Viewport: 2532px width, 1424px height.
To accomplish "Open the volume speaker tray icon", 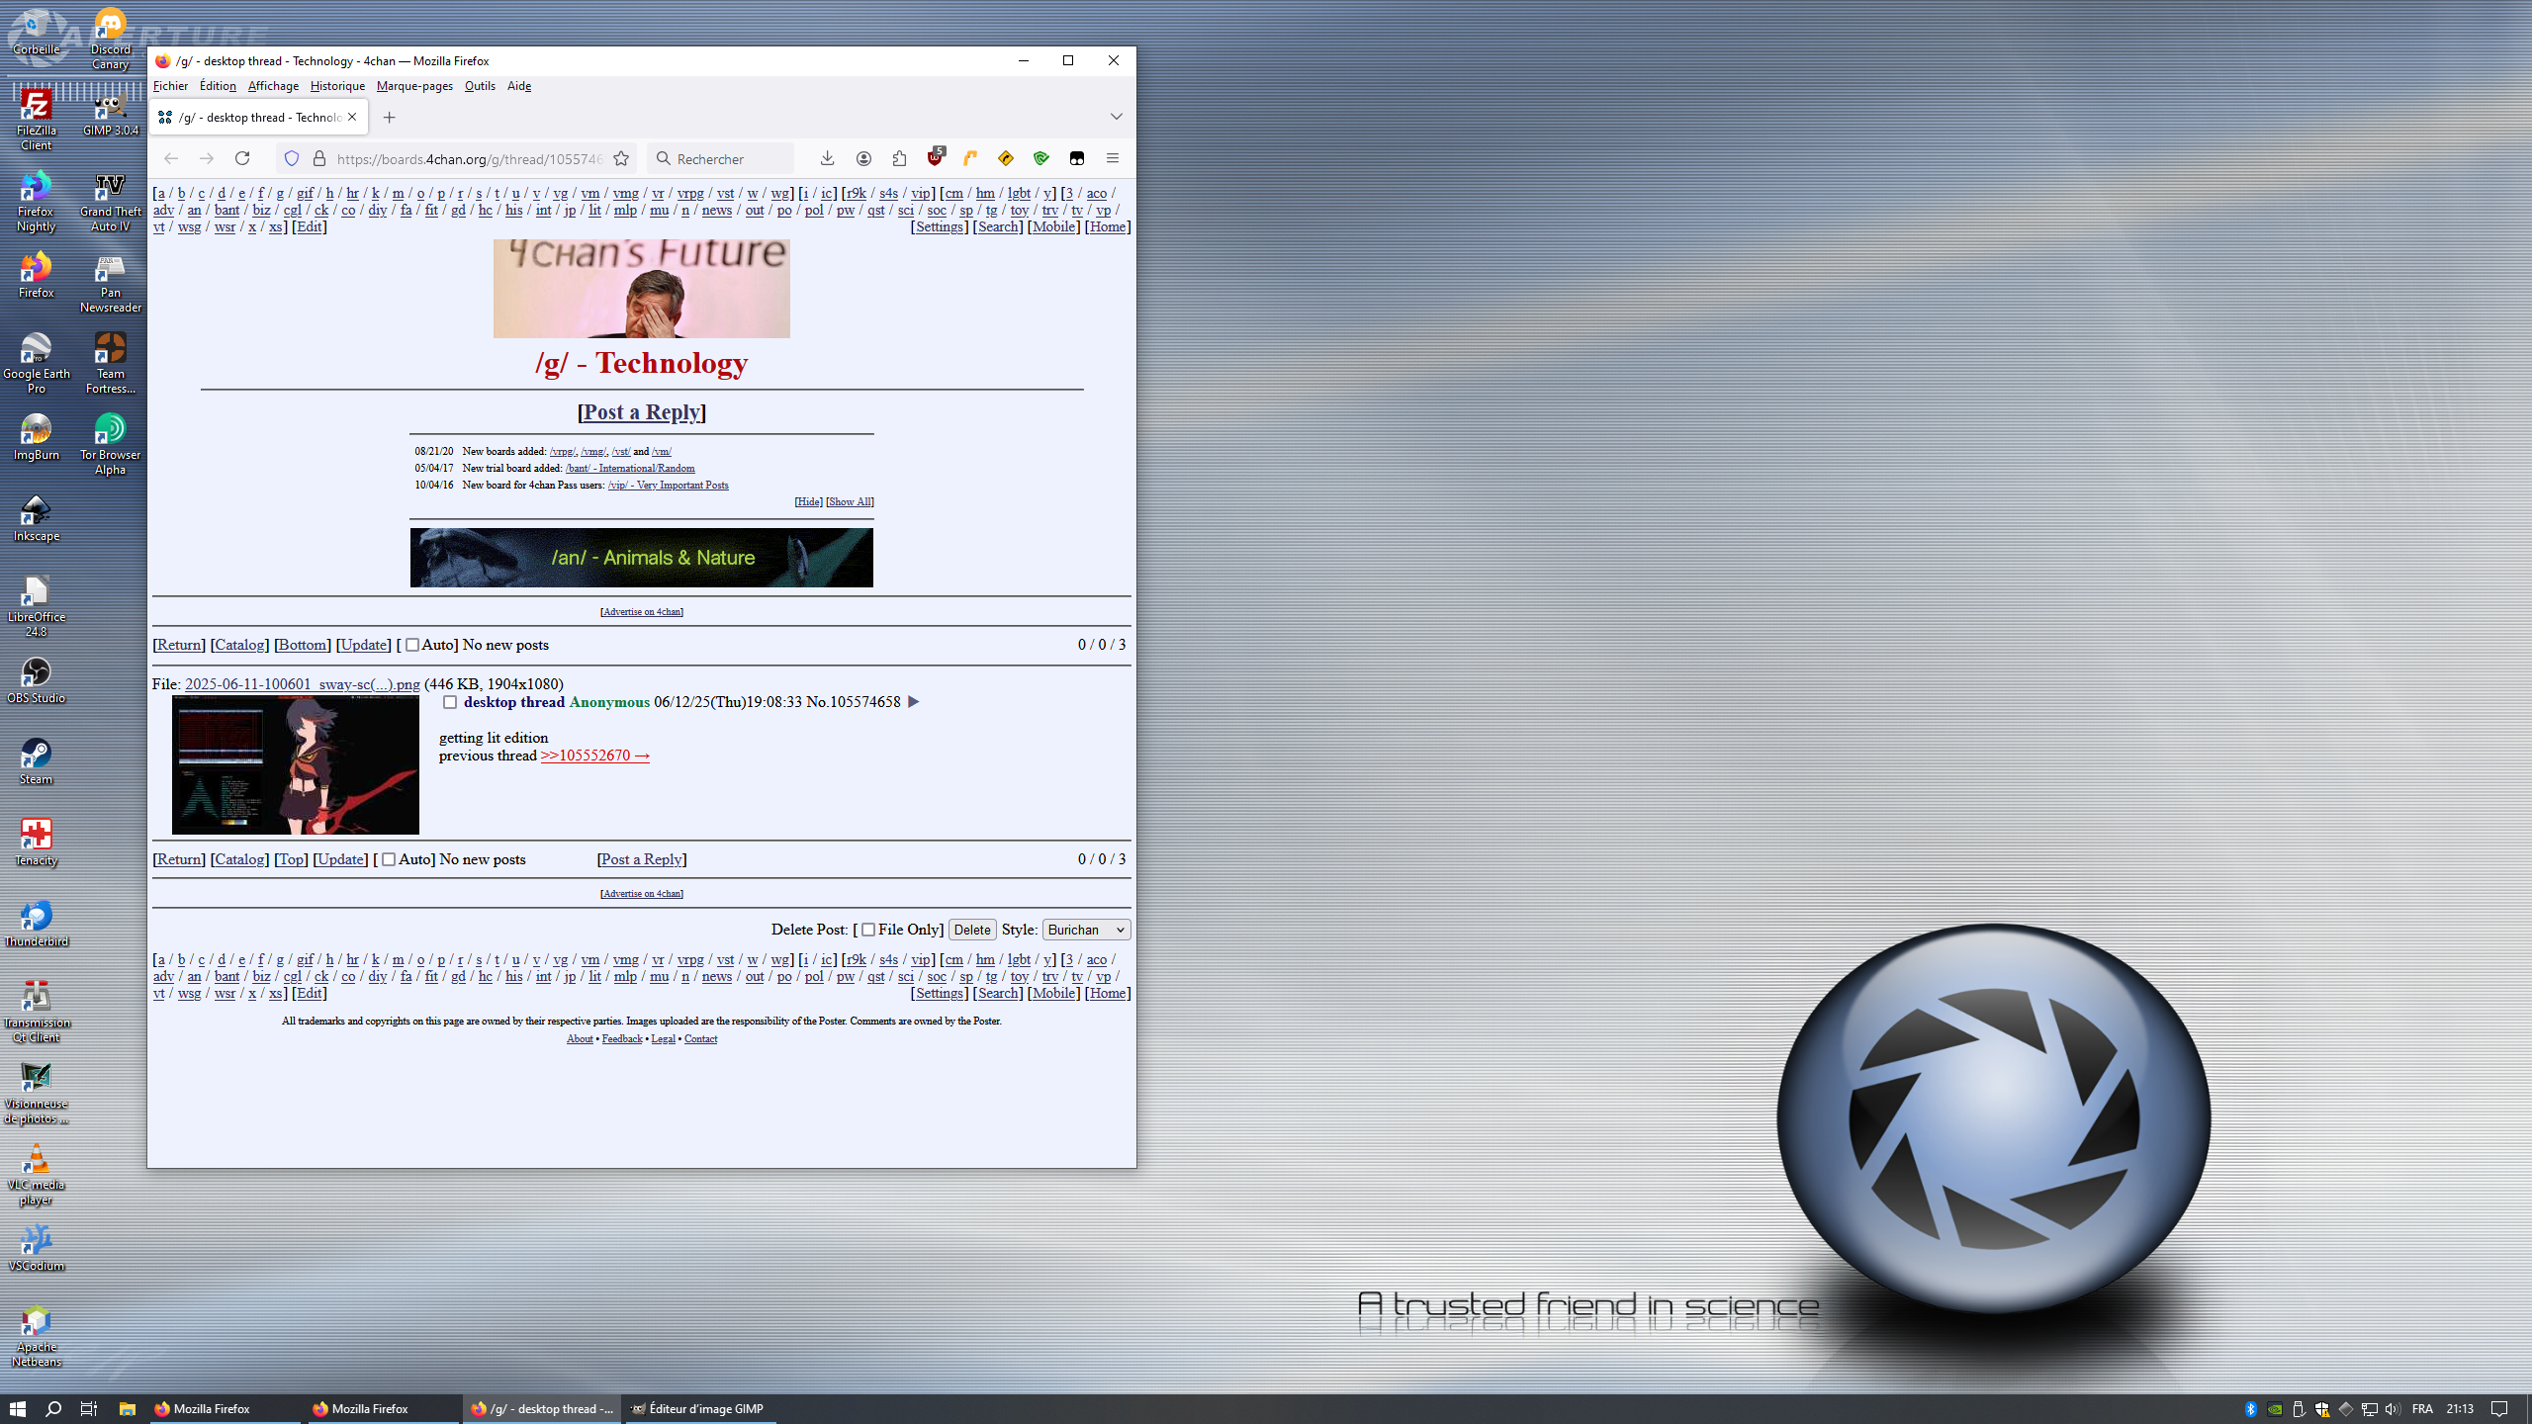I will pos(2393,1409).
